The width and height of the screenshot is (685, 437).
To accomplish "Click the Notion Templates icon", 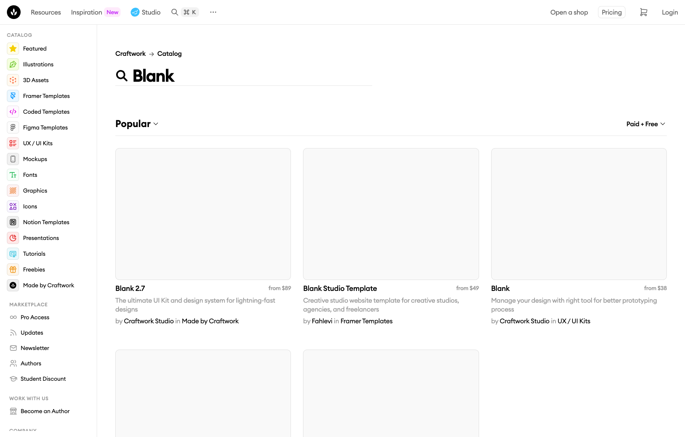I will (13, 222).
